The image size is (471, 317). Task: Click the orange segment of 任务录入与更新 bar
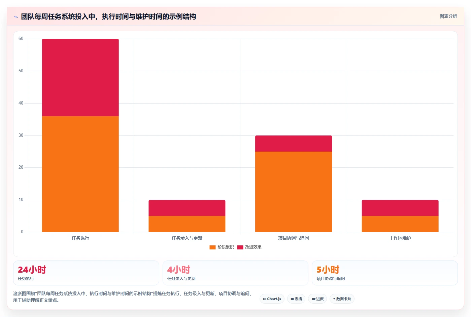coord(187,224)
